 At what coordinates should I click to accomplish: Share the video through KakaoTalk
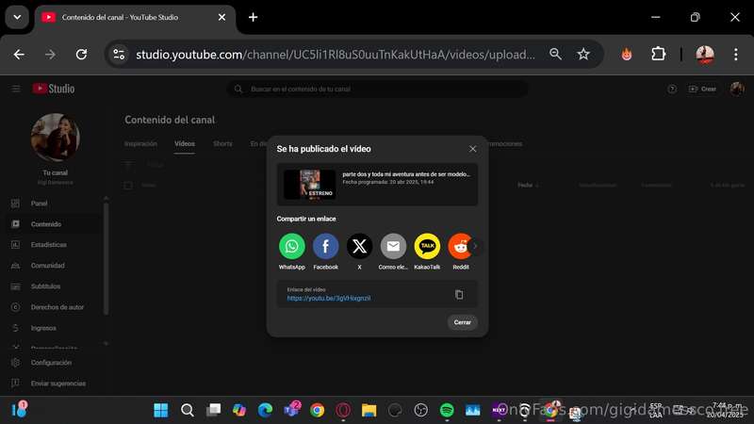coord(427,246)
